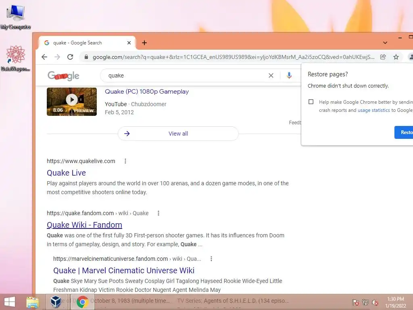Open a new tab with the plus button
This screenshot has width=413, height=310.
tap(144, 43)
